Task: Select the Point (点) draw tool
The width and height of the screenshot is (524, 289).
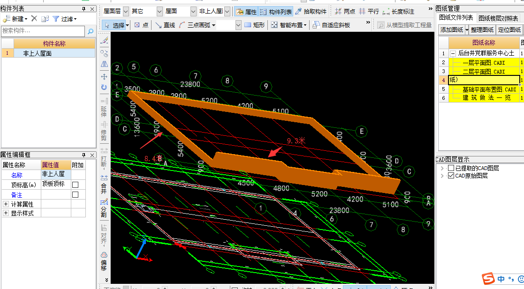Action: 141,25
